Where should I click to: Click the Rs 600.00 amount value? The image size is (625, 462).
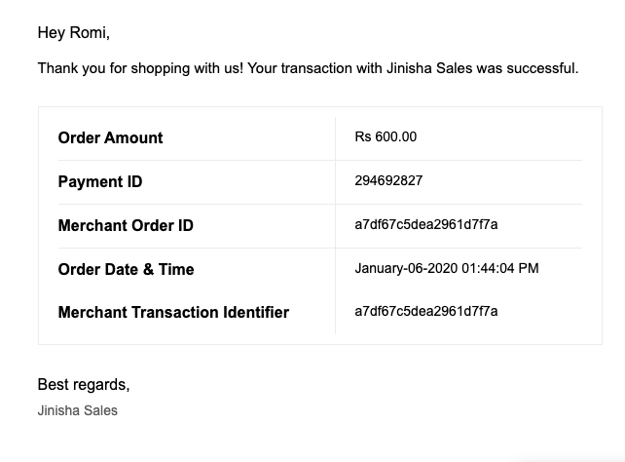click(386, 136)
